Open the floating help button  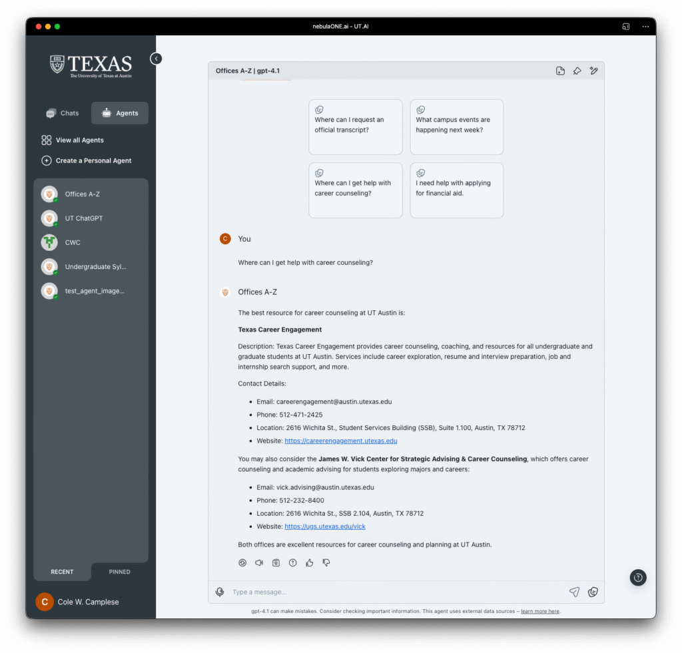coord(638,577)
